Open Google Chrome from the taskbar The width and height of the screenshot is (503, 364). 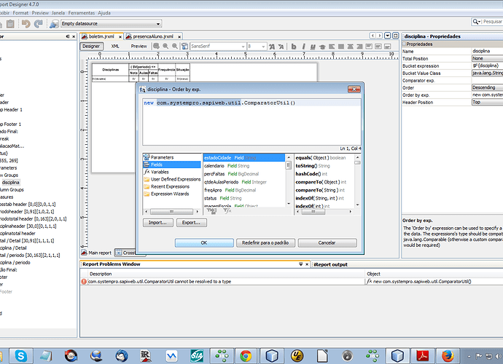[x=246, y=355]
